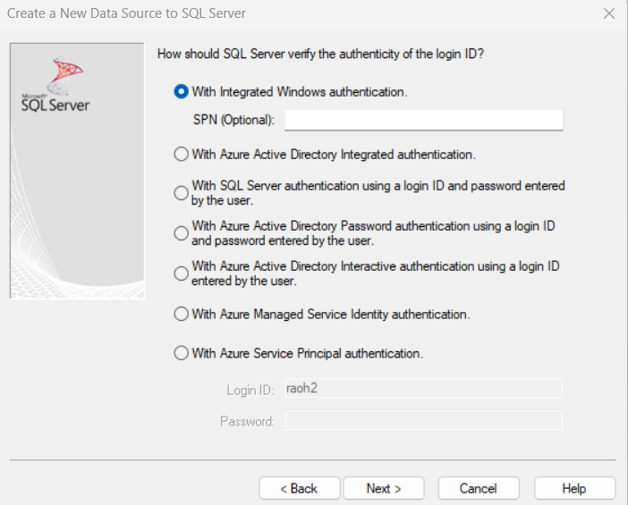628x505 pixels.
Task: Select Azure Service Principal authentication
Action: (182, 353)
